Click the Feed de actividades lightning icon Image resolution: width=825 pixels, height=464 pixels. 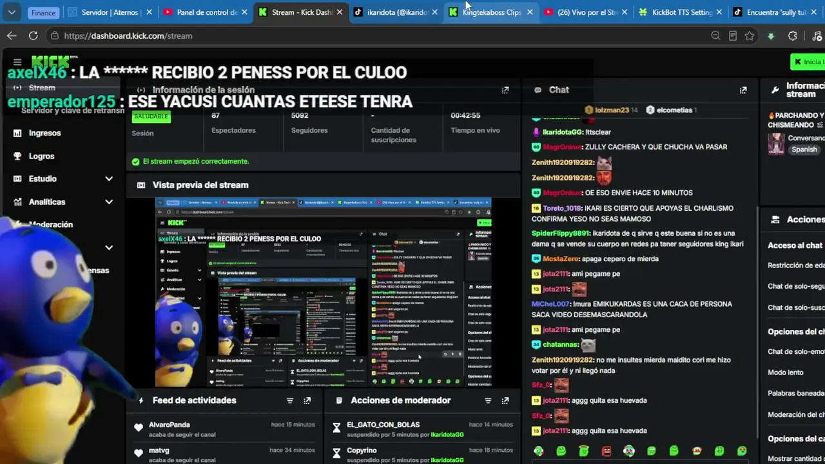click(x=141, y=401)
